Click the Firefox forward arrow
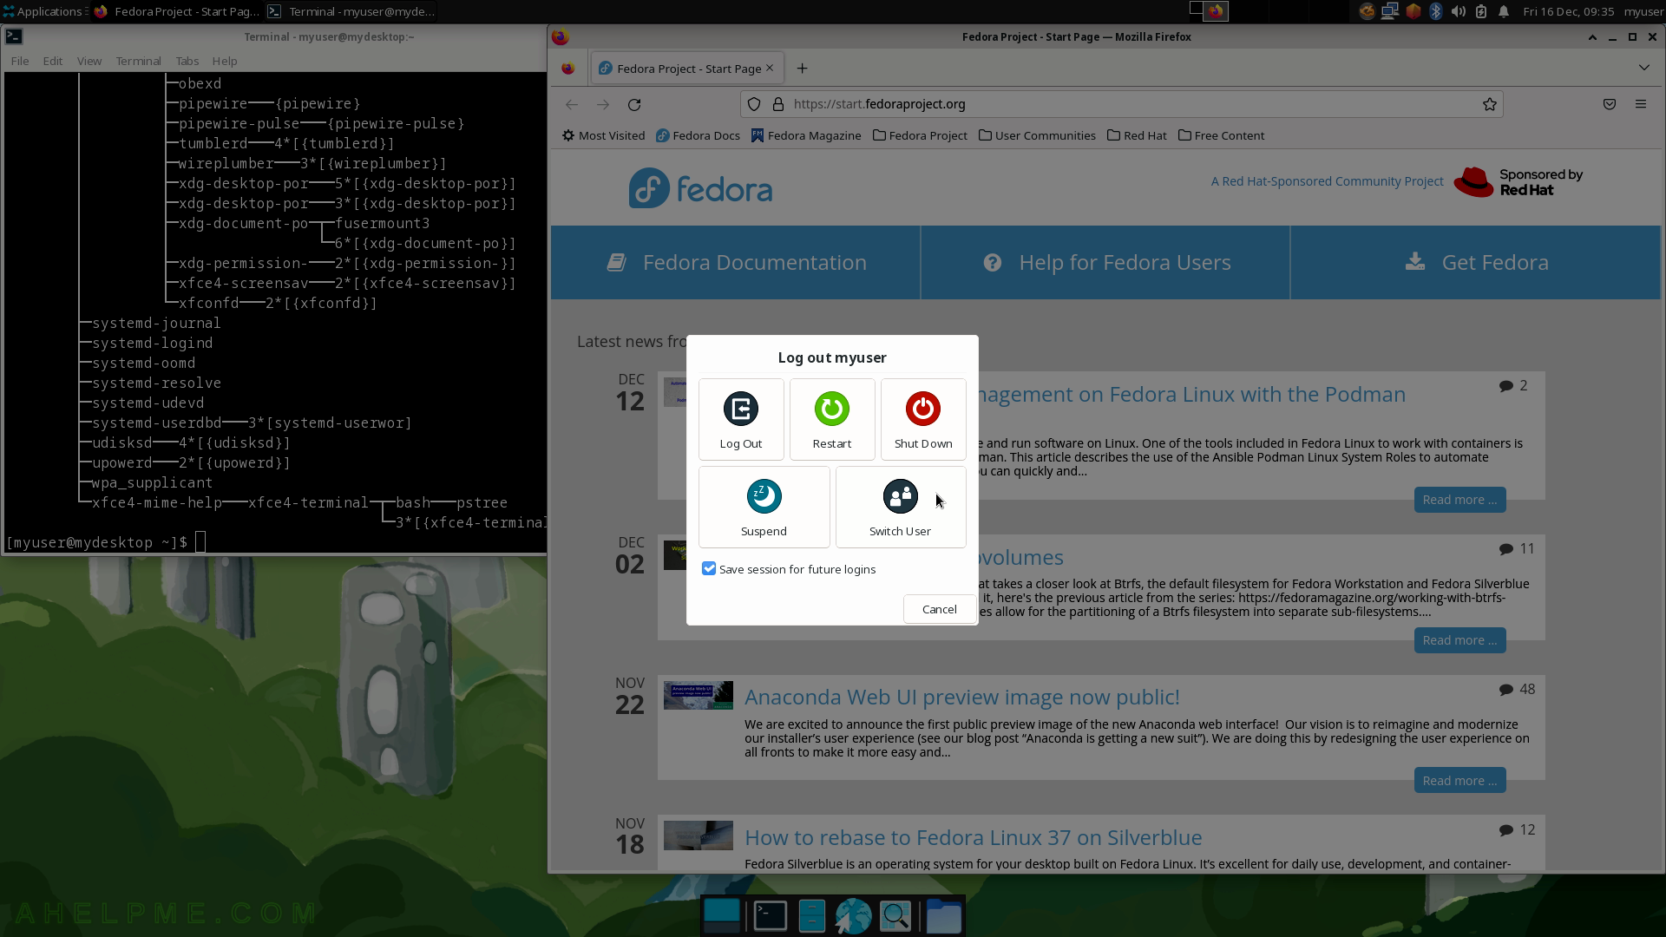The image size is (1666, 937). point(603,104)
